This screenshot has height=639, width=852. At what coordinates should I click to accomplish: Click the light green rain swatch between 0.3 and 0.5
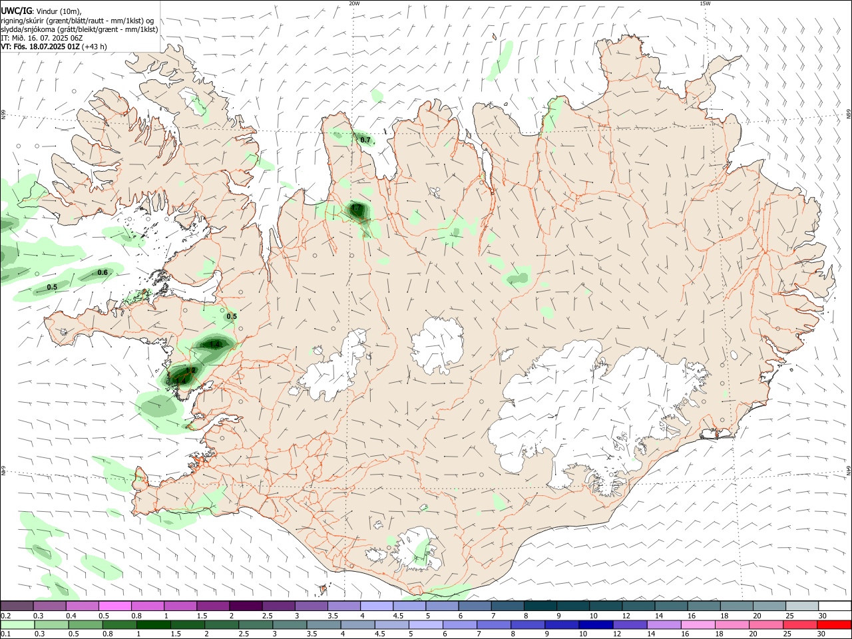51,625
